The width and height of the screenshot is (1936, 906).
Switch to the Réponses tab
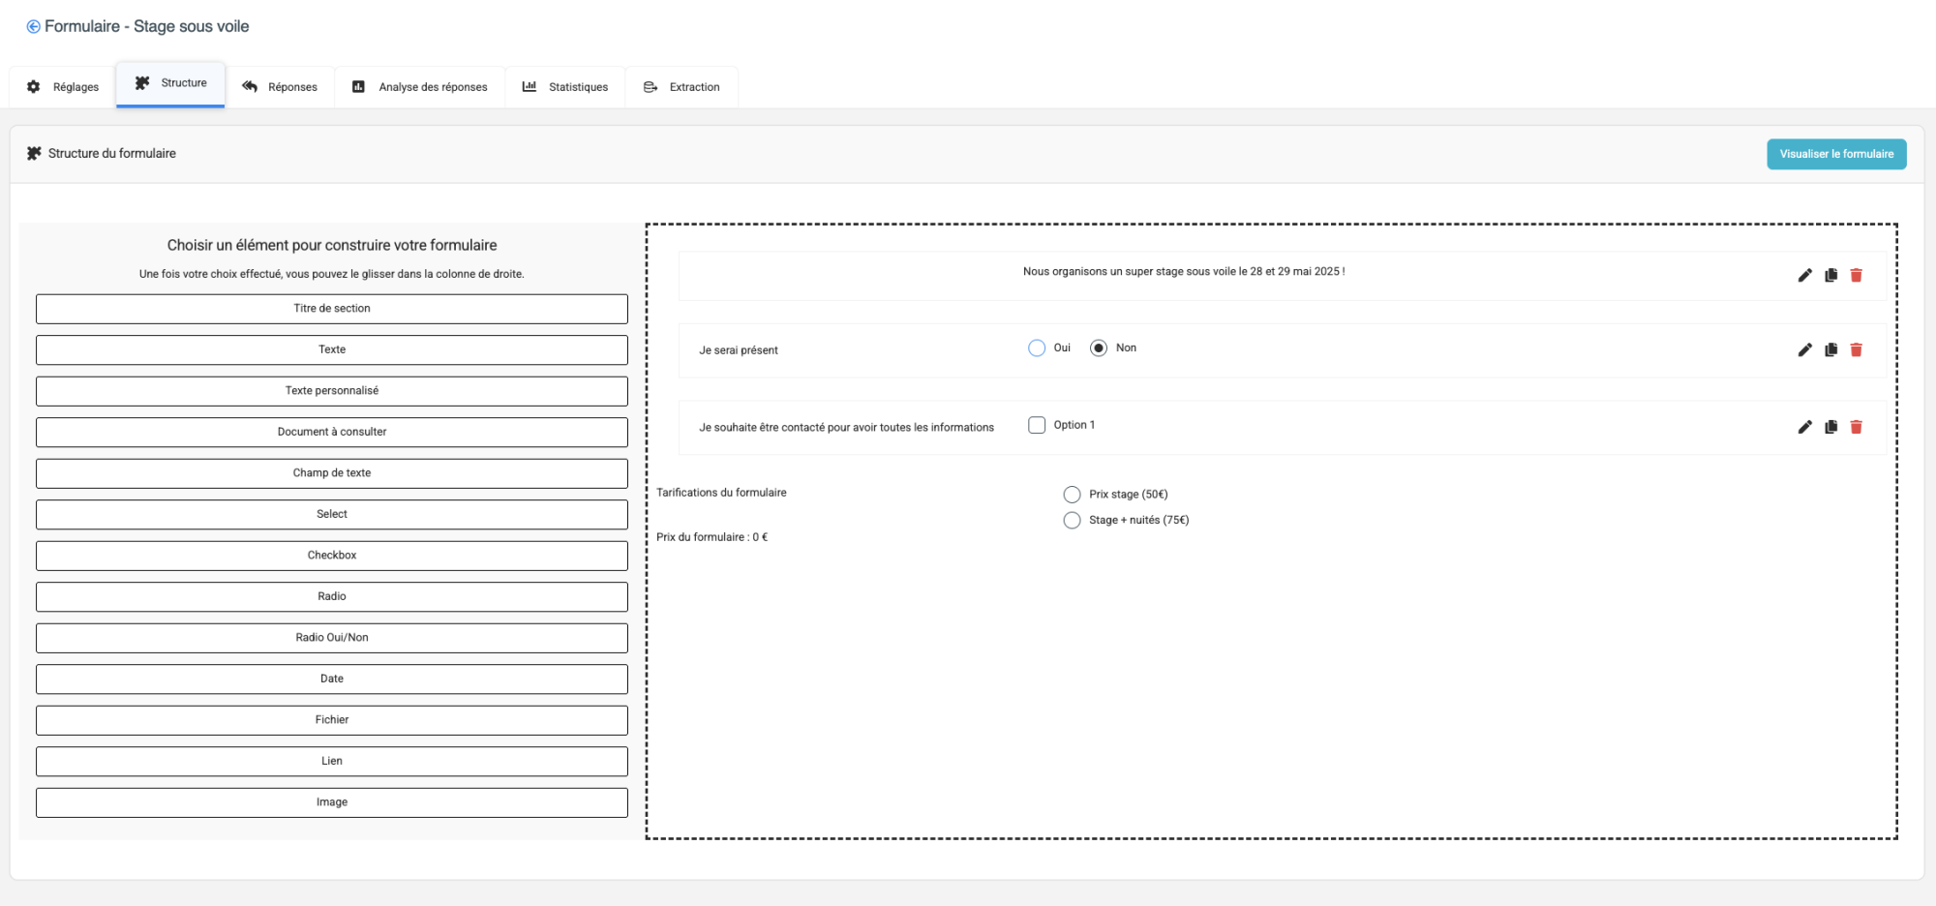point(280,87)
